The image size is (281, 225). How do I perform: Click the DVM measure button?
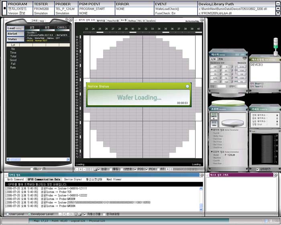(242, 67)
